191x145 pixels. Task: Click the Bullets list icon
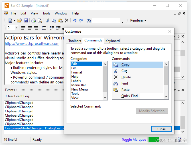(x=44, y=28)
